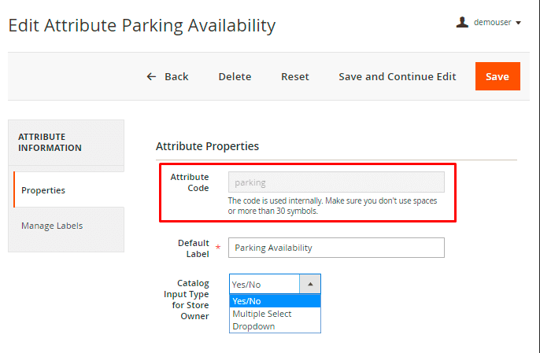Expand the demouser account menu caret
The width and height of the screenshot is (540, 353).
pyautogui.click(x=519, y=23)
